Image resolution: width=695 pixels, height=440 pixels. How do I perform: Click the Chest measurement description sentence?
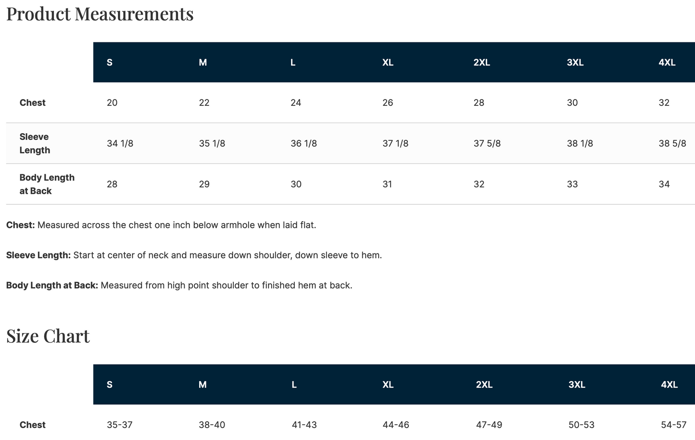(161, 225)
